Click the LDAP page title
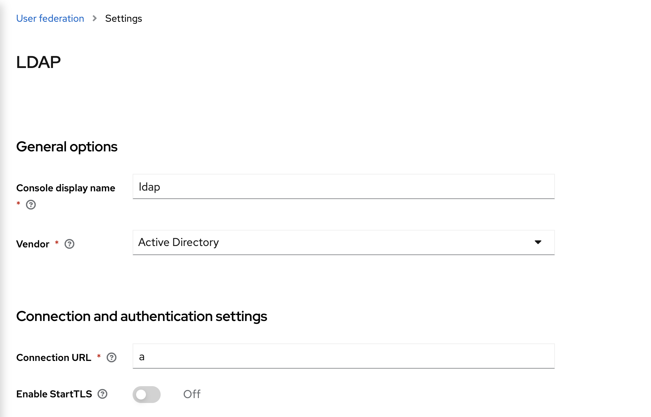Screen dimensions: 651x417 point(39,62)
